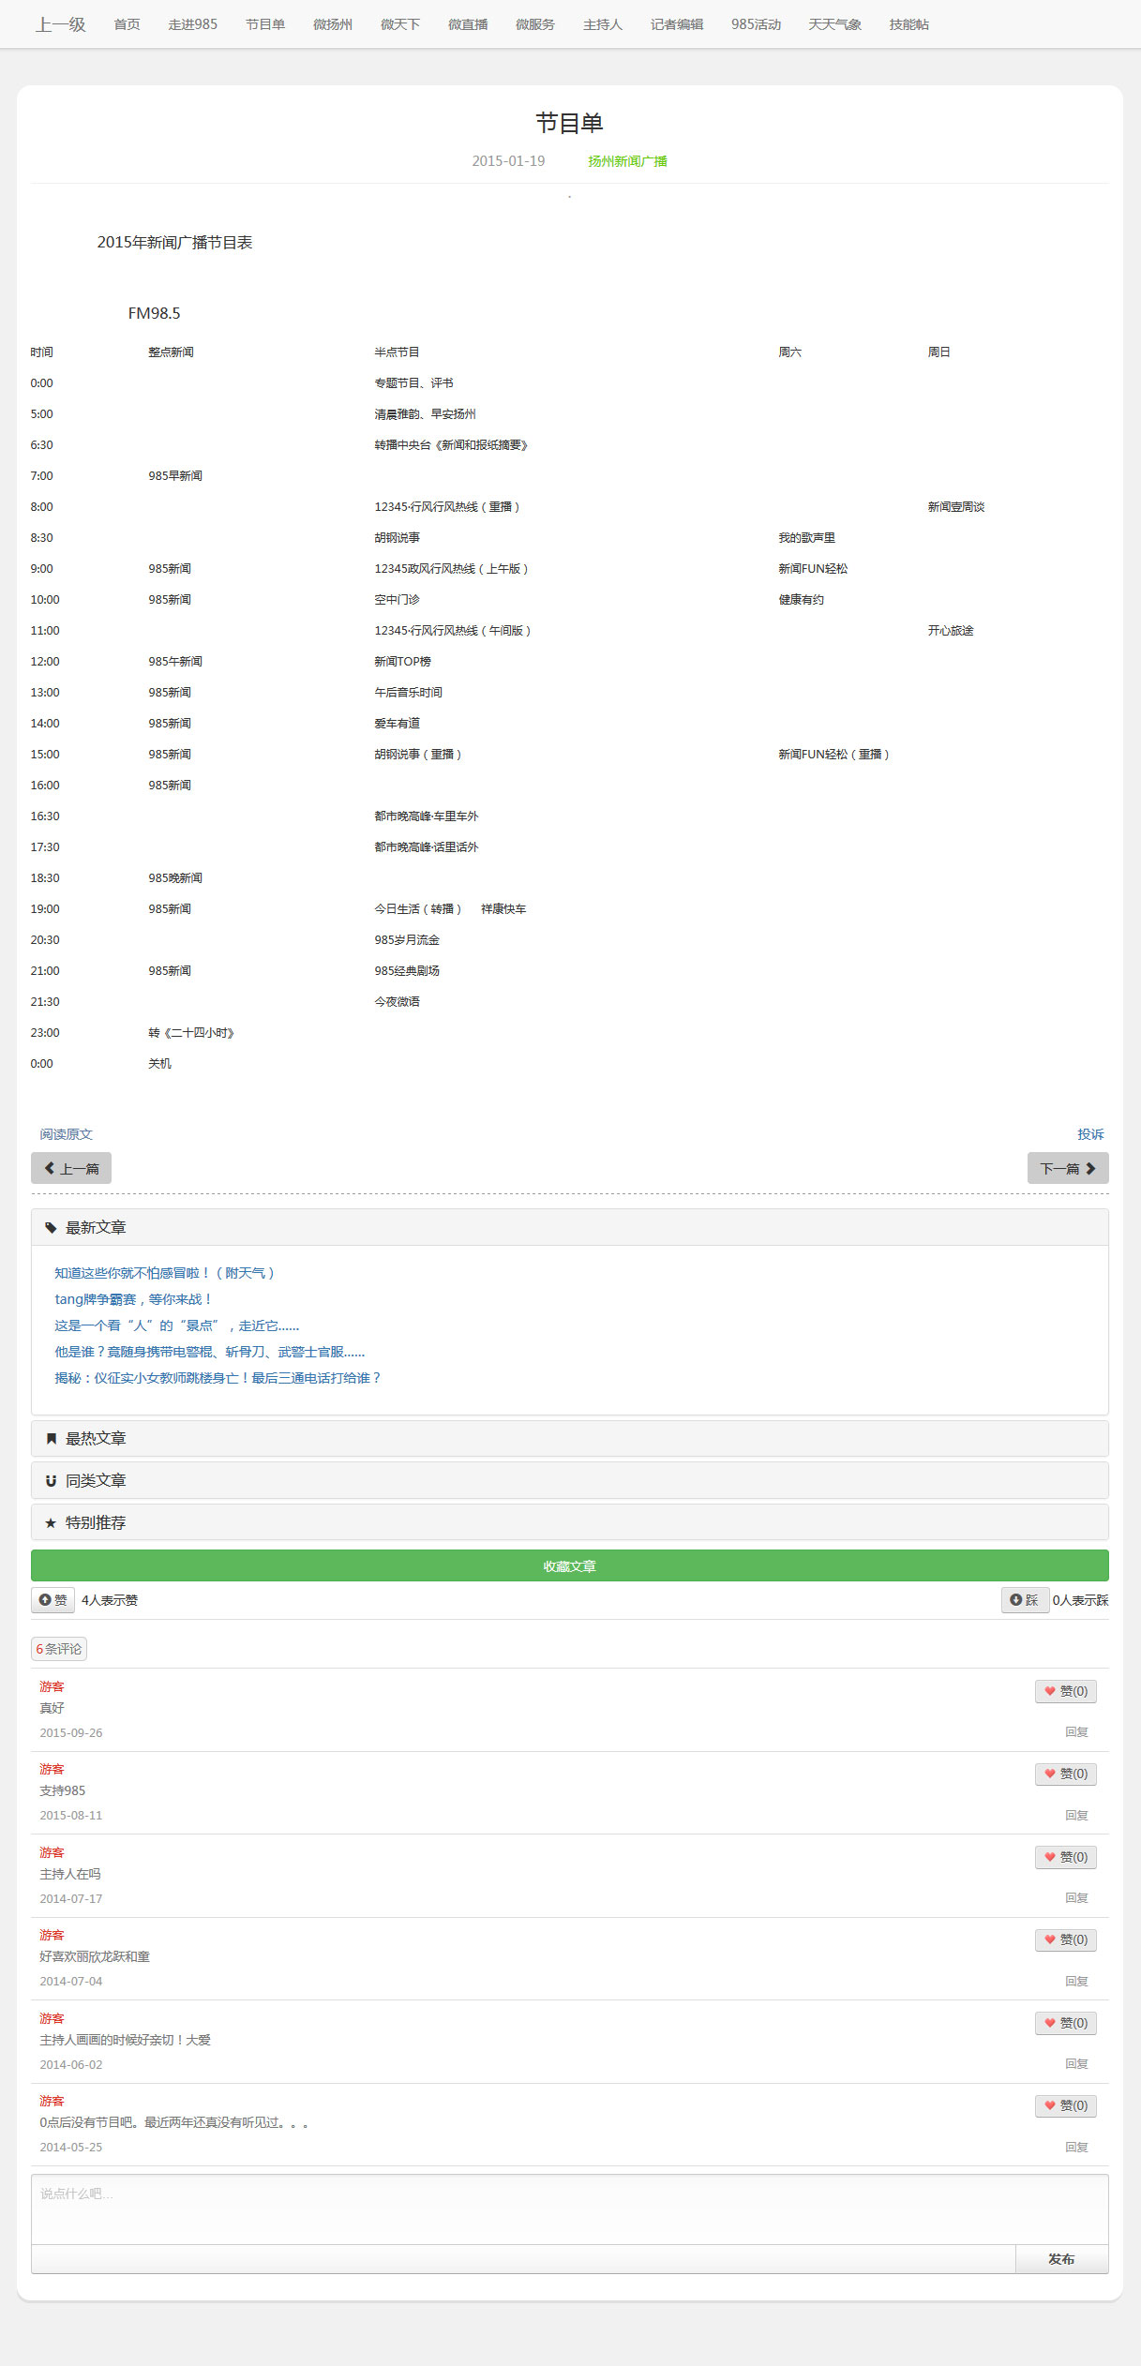Viewport: 1141px width, 2366px height.
Task: Open the 微天下 menu item
Action: (x=400, y=24)
